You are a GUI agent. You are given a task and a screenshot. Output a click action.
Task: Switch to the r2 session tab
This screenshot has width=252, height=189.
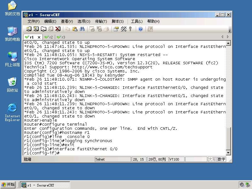[x=49, y=37]
